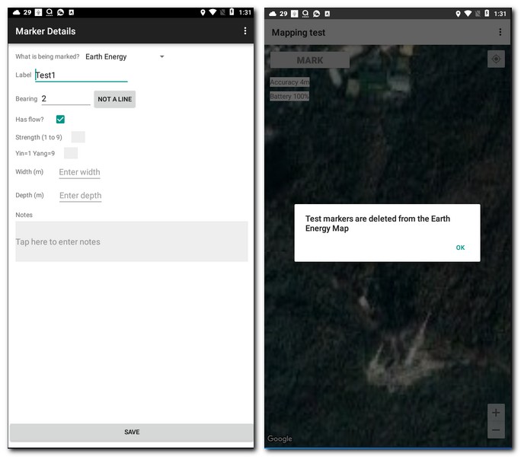Open overflow menu in Mapping test header
This screenshot has width=521, height=457.
[500, 32]
